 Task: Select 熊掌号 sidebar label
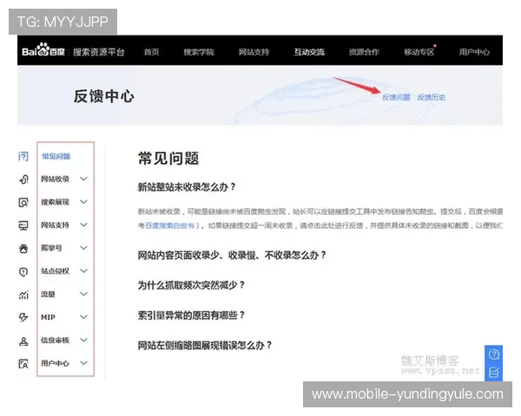tap(51, 248)
